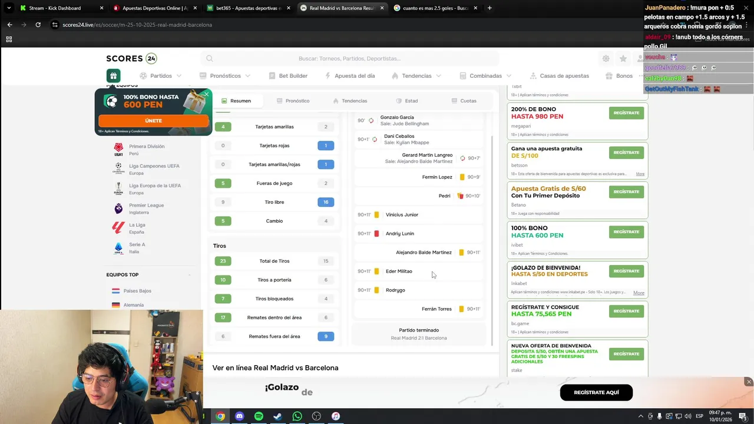Switch to the Google search browser tab
Viewport: 754px width, 424px height.
(436, 8)
